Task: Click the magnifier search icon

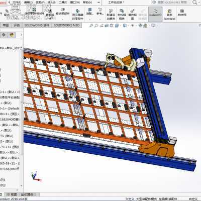Action: coord(194,2)
